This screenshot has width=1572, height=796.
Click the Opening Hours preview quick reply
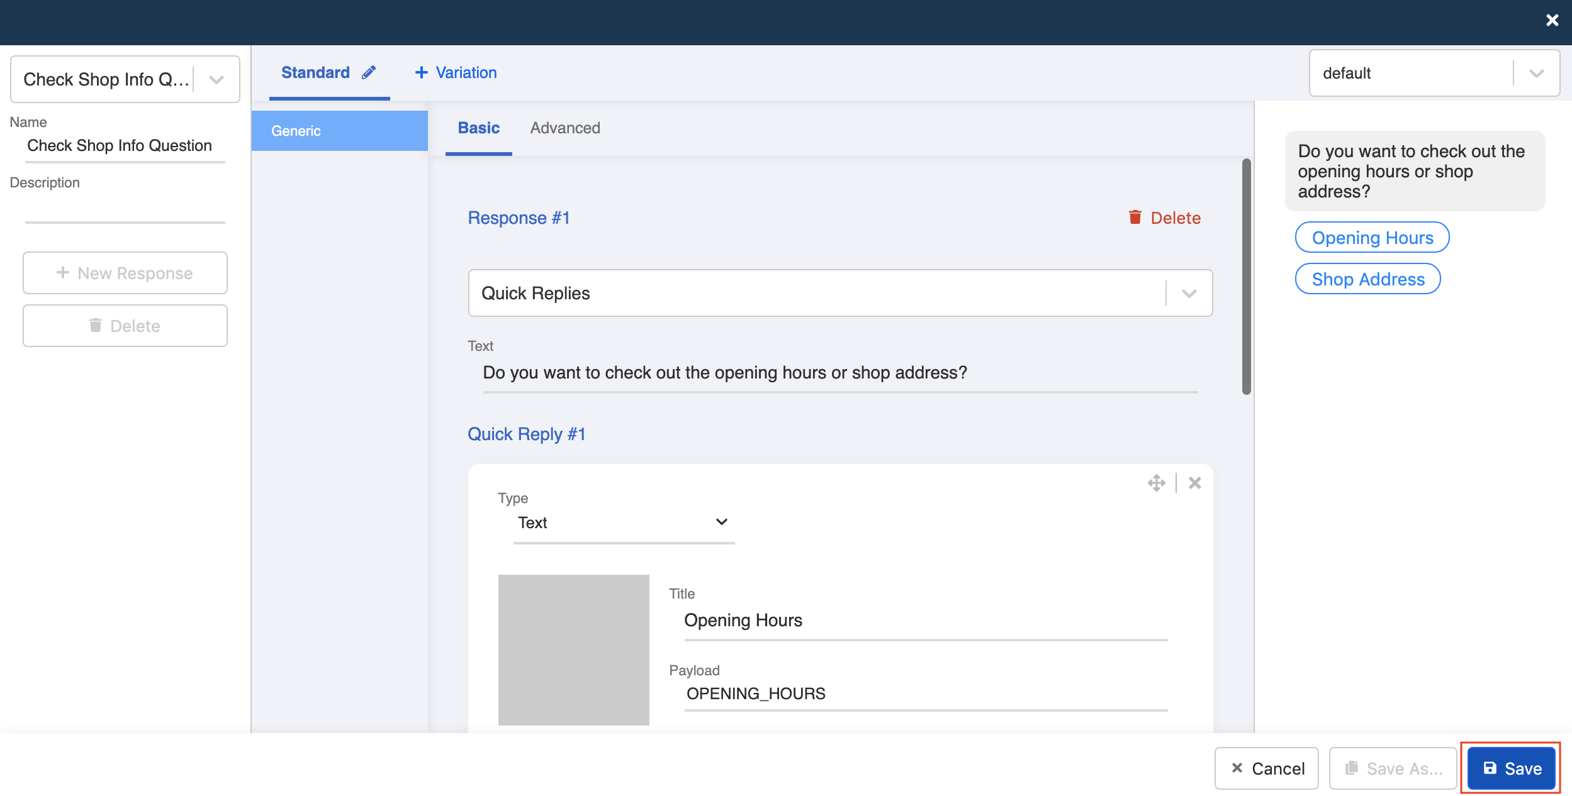tap(1372, 238)
